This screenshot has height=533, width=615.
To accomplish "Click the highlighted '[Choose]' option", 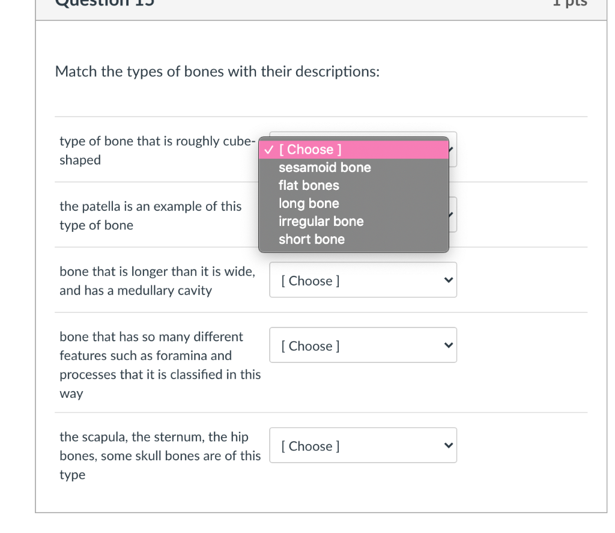I will coord(312,149).
